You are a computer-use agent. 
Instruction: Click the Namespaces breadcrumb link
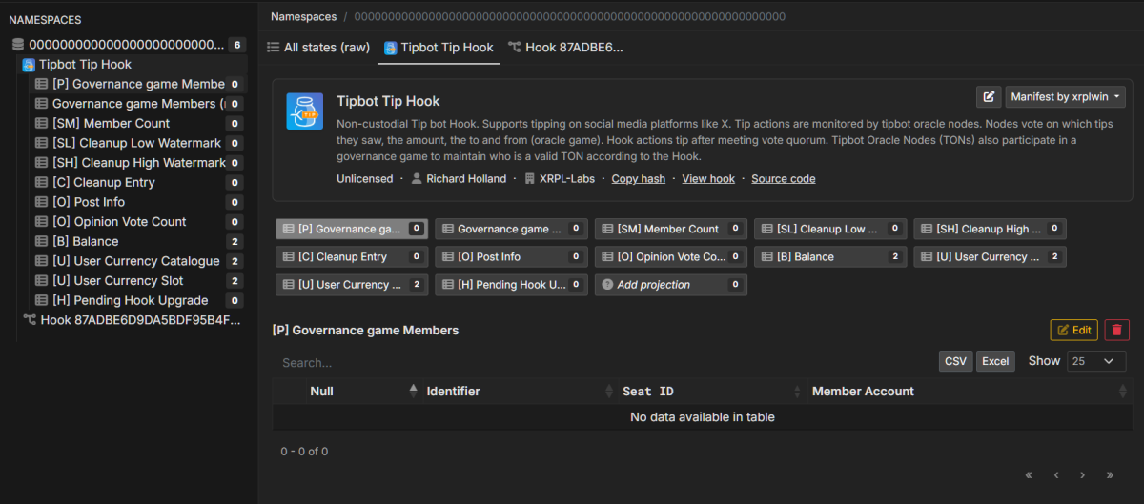pos(303,16)
